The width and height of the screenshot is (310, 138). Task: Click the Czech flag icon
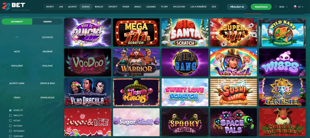(295, 7)
